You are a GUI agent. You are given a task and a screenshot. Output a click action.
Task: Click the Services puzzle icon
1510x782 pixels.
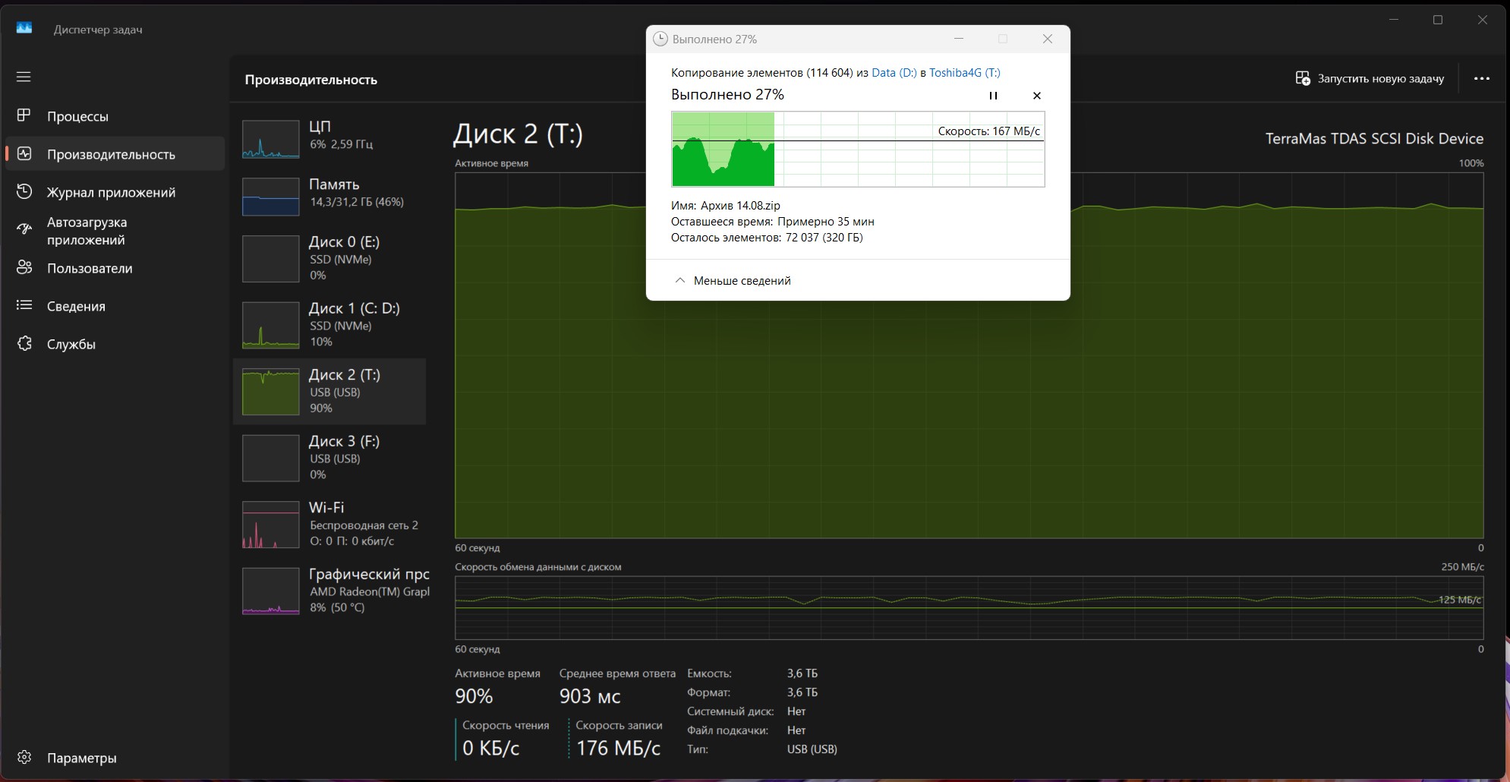[24, 343]
